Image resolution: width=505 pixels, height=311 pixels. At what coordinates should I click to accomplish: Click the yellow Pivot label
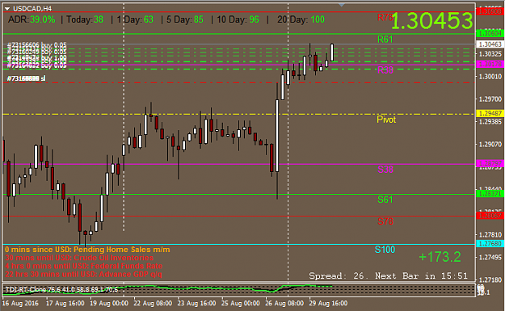(386, 120)
